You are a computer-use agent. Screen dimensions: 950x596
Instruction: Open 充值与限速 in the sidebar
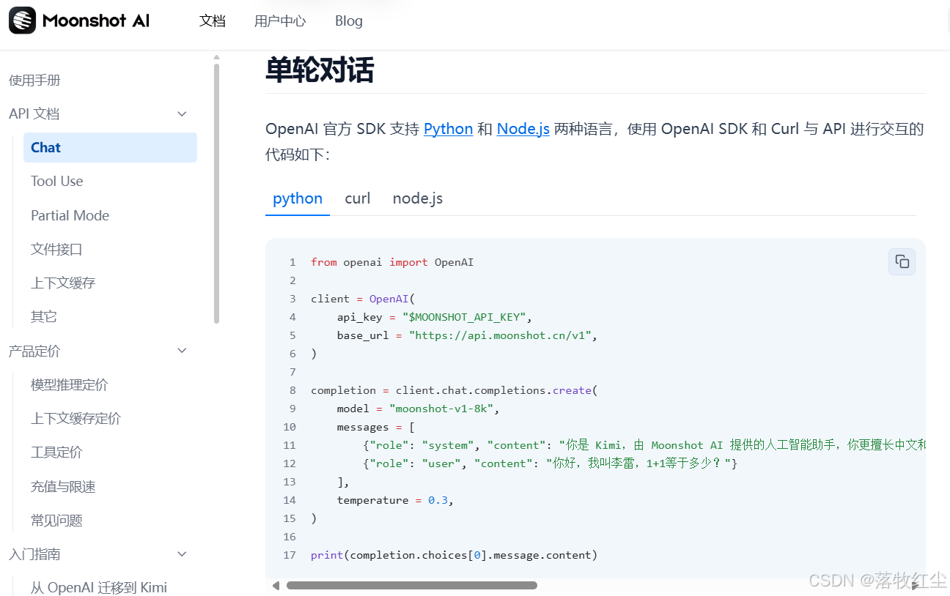point(63,486)
